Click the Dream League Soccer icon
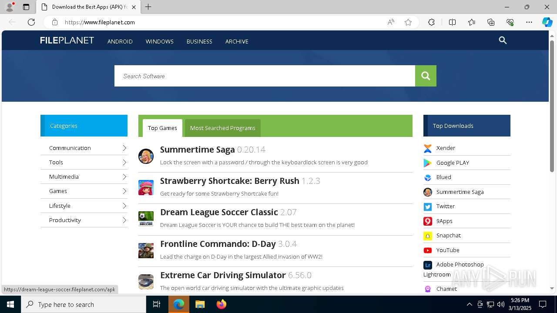This screenshot has width=557, height=313. pos(146,219)
